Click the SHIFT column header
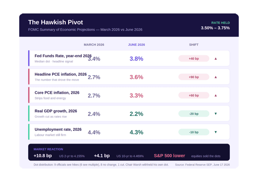 pos(194,45)
